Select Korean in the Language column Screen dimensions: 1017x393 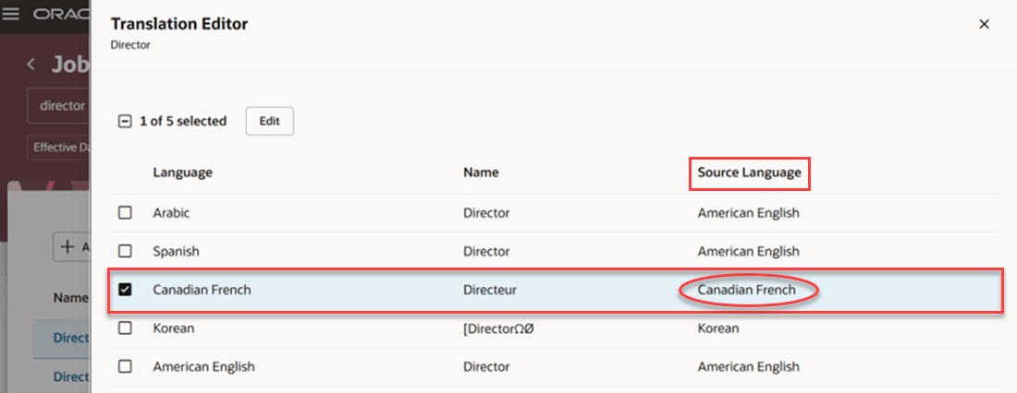pyautogui.click(x=173, y=328)
